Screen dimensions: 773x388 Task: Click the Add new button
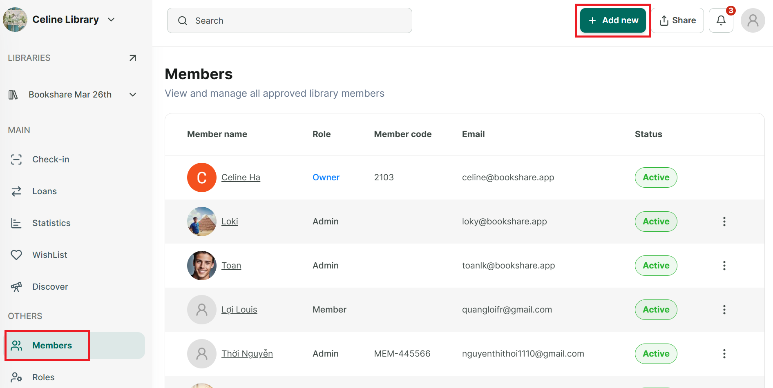click(x=613, y=20)
